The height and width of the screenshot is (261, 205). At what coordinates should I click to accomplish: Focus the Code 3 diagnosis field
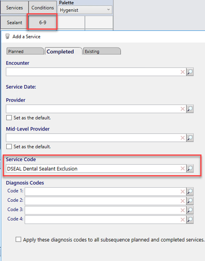[106, 210]
